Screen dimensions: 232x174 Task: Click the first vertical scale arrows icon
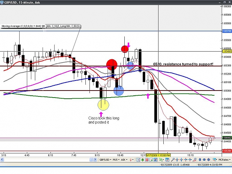pos(186,160)
